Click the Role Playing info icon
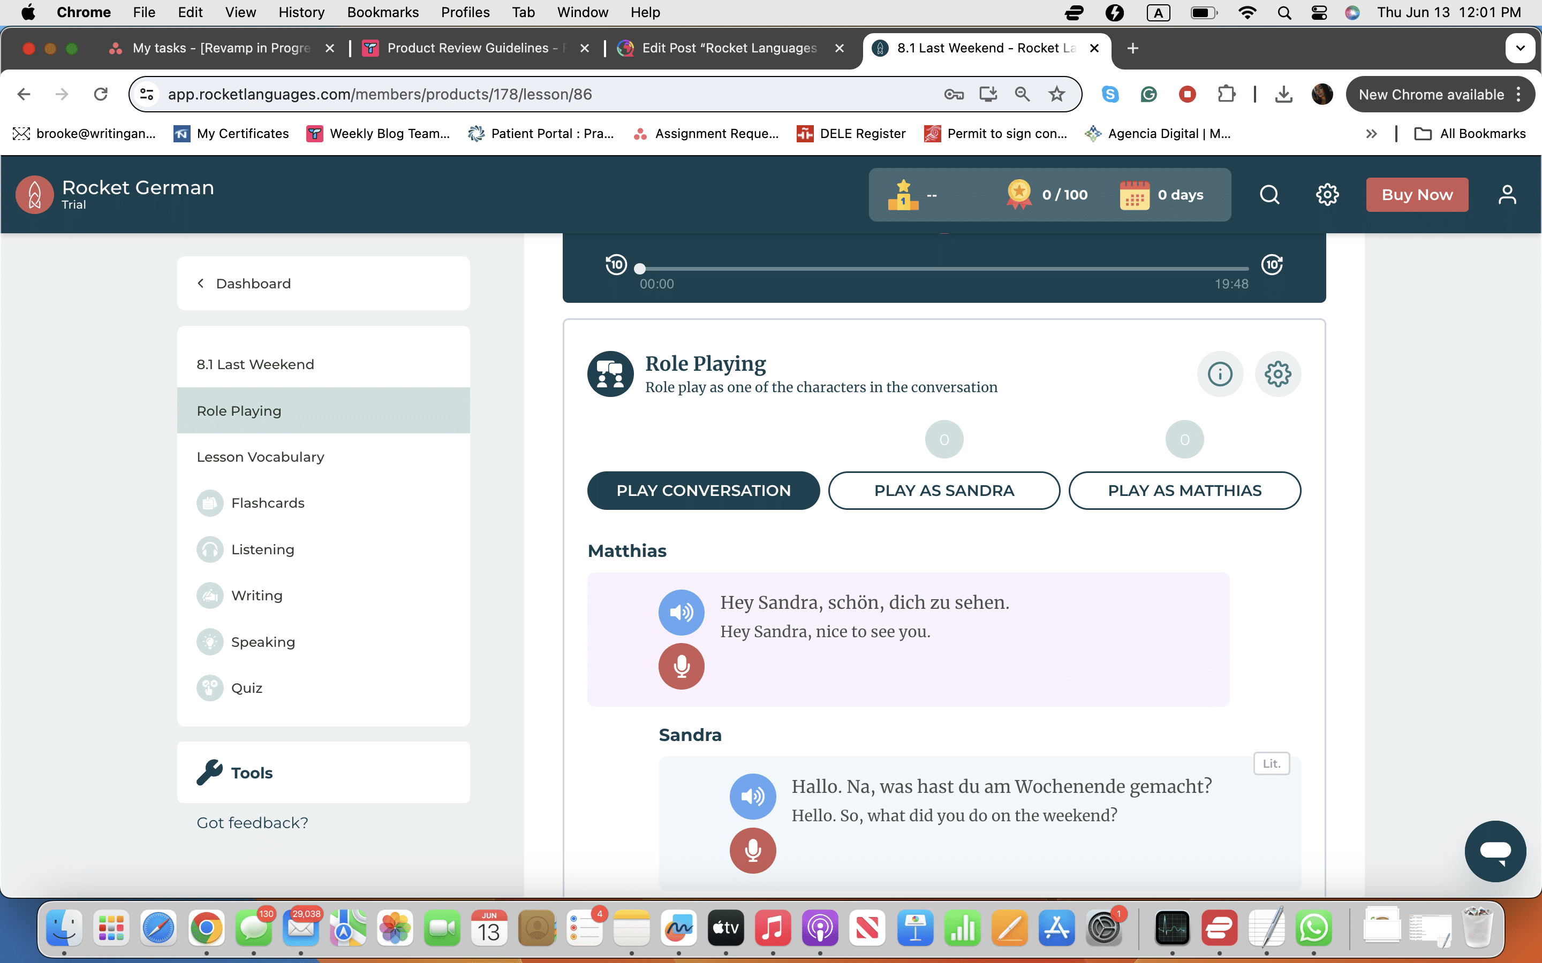This screenshot has width=1542, height=963. coord(1220,374)
